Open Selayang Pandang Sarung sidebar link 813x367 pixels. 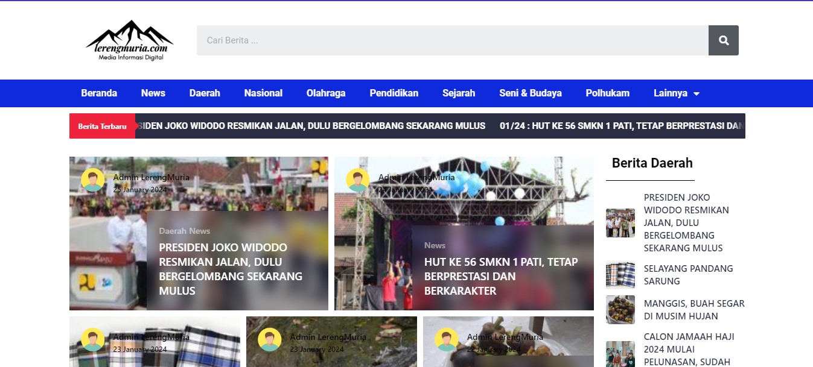point(688,275)
